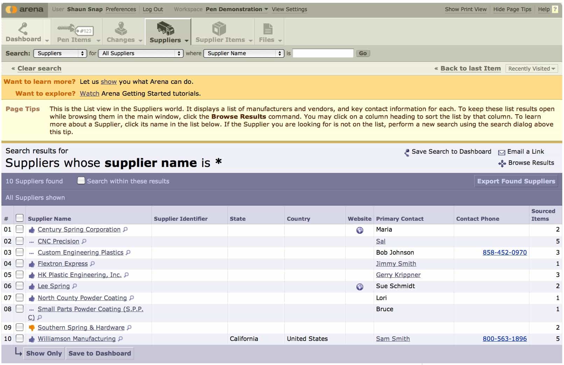Click thumbs-down icon for Southern Spring & Hardware
The width and height of the screenshot is (564, 365).
pyautogui.click(x=32, y=328)
